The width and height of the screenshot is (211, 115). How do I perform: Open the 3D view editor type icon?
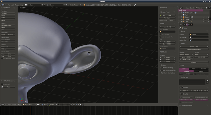click(2, 105)
